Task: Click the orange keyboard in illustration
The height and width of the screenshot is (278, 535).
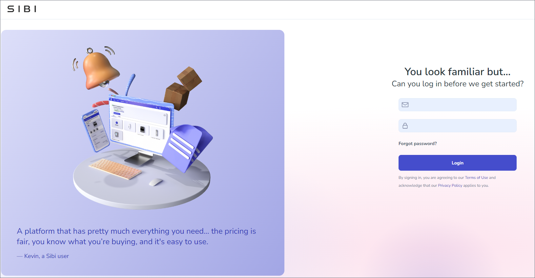Action: tap(115, 169)
